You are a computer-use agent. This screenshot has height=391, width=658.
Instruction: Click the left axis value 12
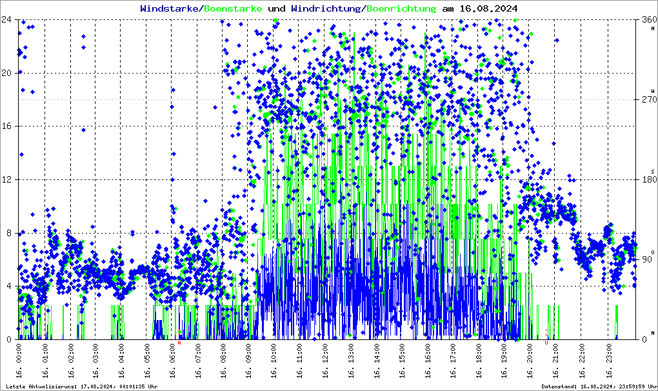(6, 179)
